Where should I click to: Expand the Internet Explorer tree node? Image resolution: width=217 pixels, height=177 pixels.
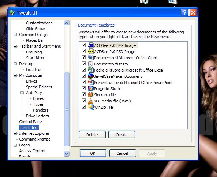coord(15,133)
